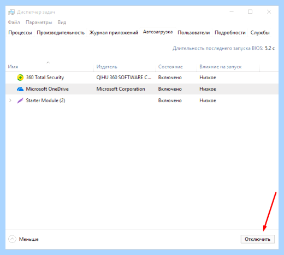This screenshot has width=284, height=255.
Task: Click the Task Manager title bar icon
Action: (x=11, y=12)
